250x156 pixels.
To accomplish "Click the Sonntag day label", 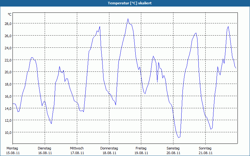I will click(x=205, y=149).
